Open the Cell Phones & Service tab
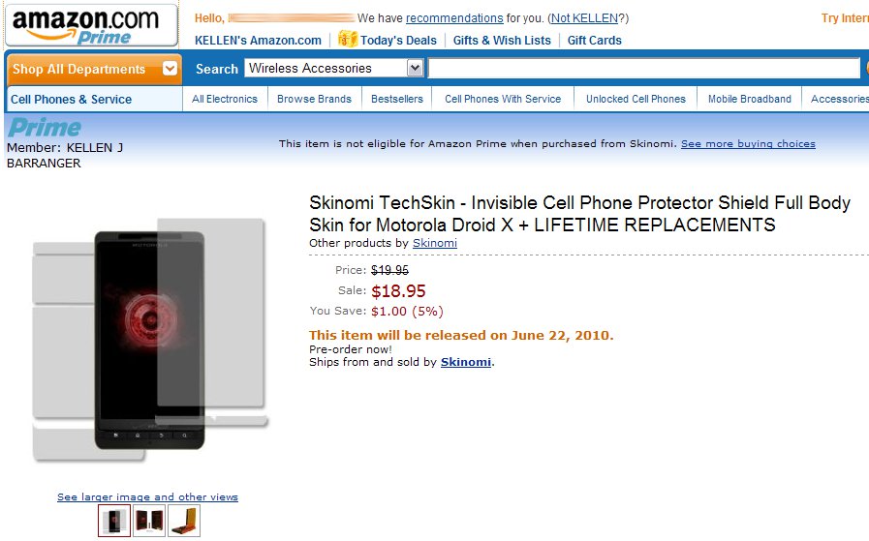This screenshot has height=541, width=869. click(71, 99)
